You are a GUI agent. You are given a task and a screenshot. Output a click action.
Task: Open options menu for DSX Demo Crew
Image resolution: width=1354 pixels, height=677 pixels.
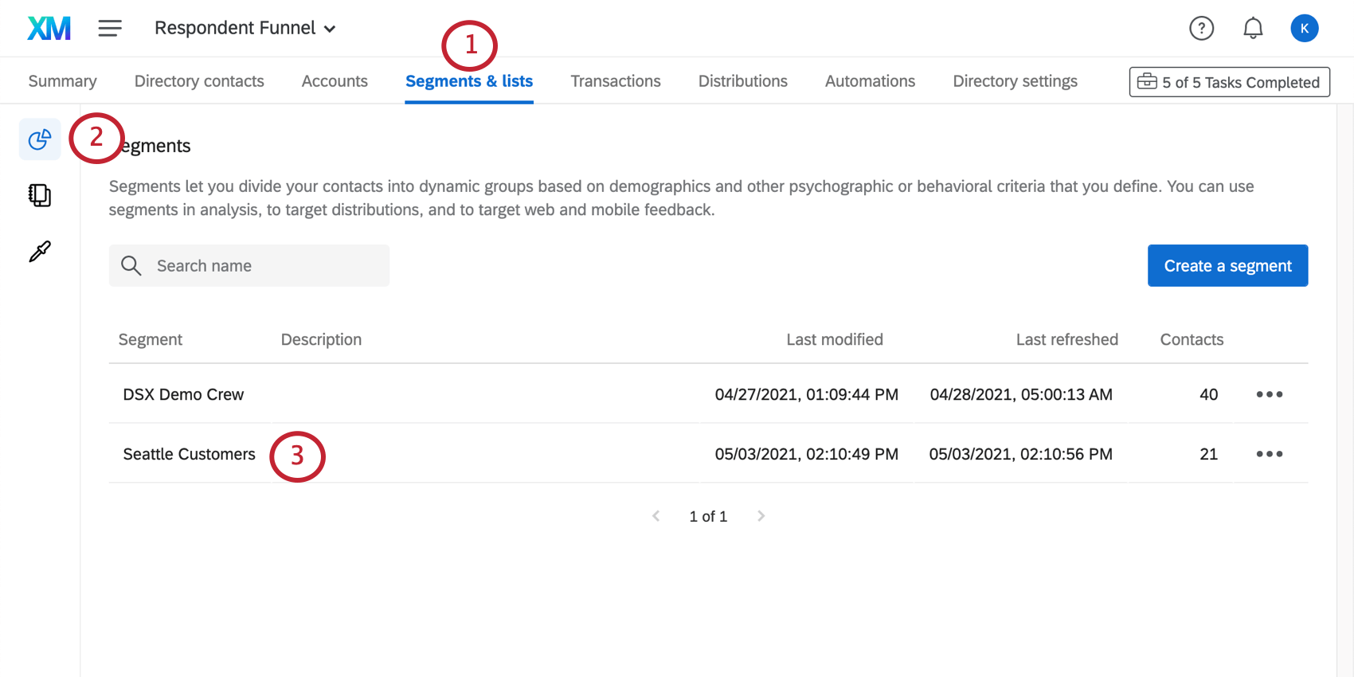1270,394
